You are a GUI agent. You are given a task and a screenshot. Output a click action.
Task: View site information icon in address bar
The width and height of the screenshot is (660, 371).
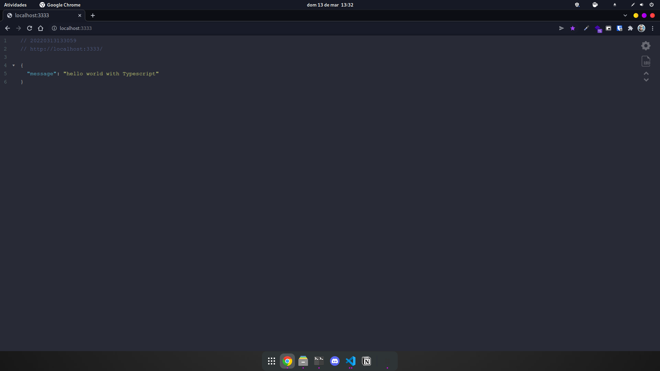pos(54,28)
